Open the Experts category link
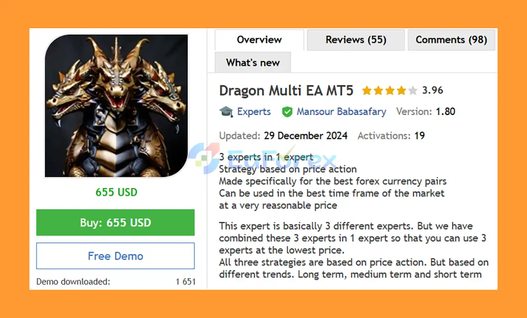 tap(254, 112)
